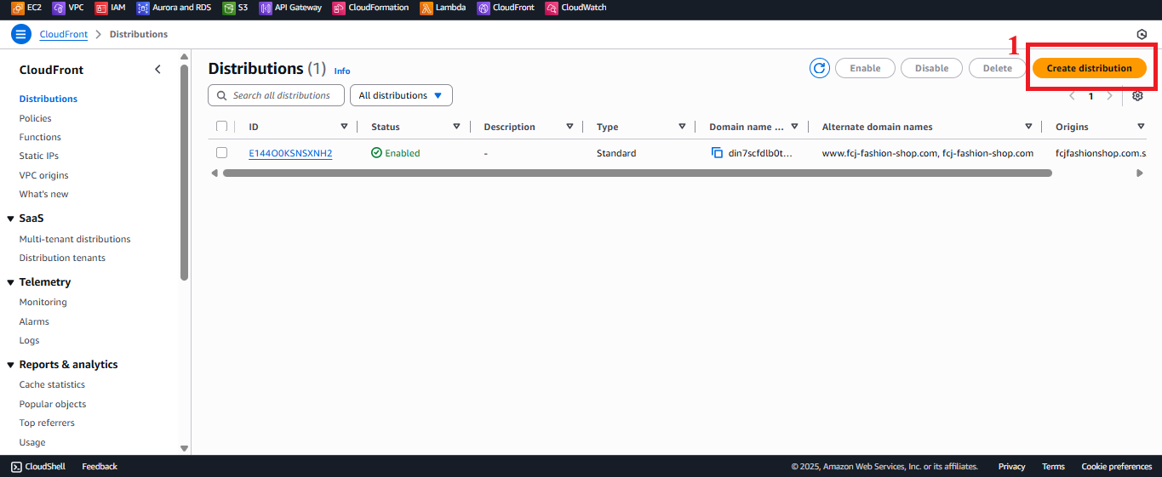Open the hamburger navigation menu icon
The width and height of the screenshot is (1162, 477).
[x=21, y=35]
